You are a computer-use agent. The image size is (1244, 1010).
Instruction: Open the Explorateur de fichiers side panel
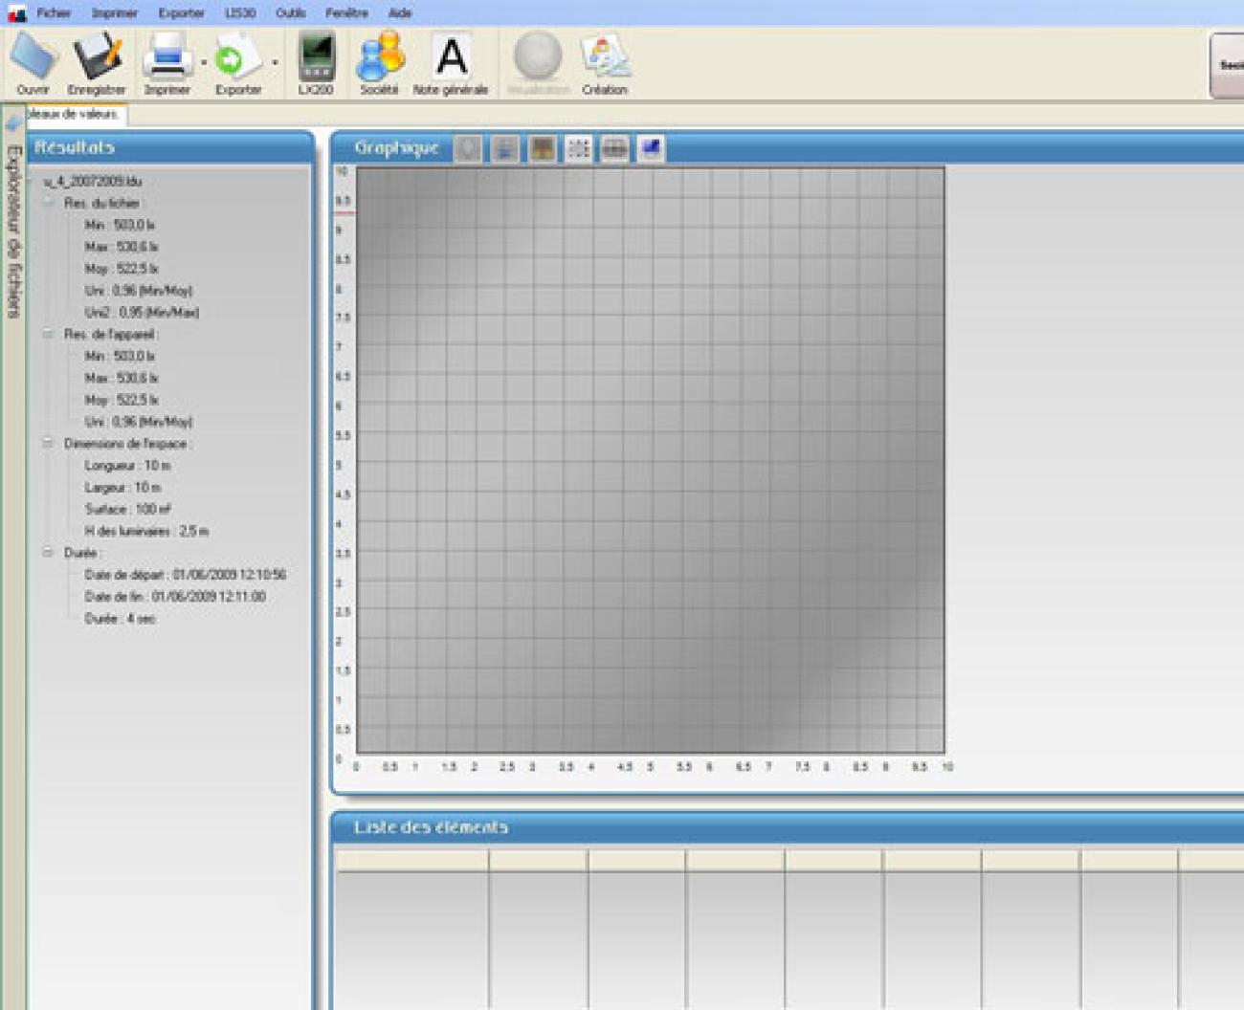click(x=13, y=230)
